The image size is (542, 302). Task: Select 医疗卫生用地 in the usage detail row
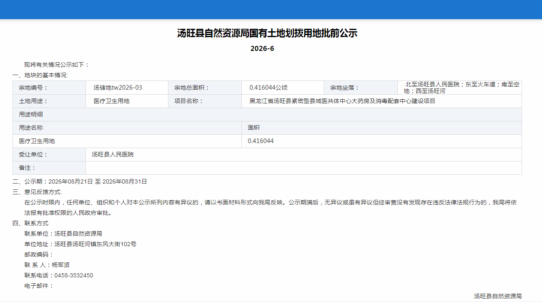coord(37,141)
